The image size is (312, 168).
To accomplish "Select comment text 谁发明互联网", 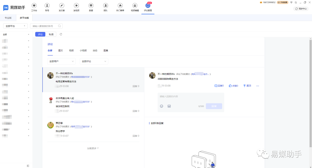I will click(62, 106).
